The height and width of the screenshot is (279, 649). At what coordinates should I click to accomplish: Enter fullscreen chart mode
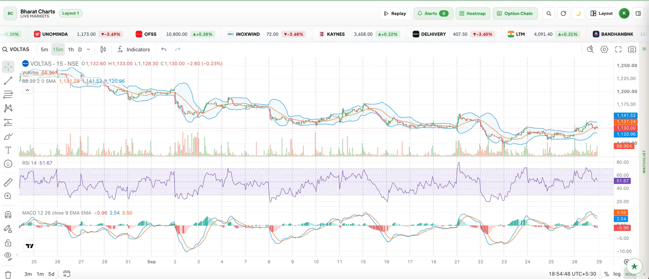pyautogui.click(x=618, y=49)
